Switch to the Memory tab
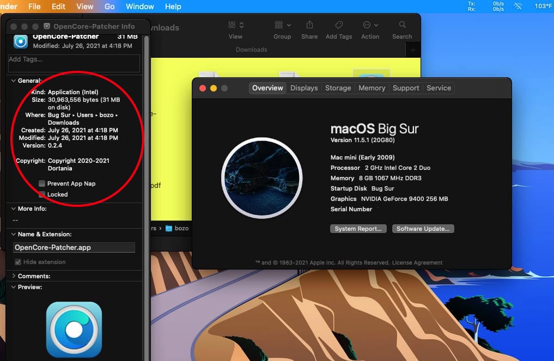The width and height of the screenshot is (554, 361). 372,88
